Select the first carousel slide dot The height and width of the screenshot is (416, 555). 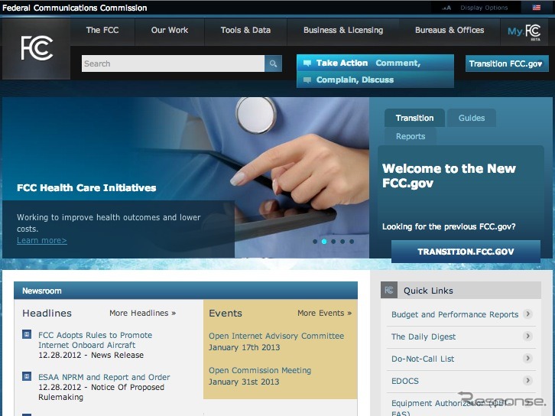(x=315, y=242)
